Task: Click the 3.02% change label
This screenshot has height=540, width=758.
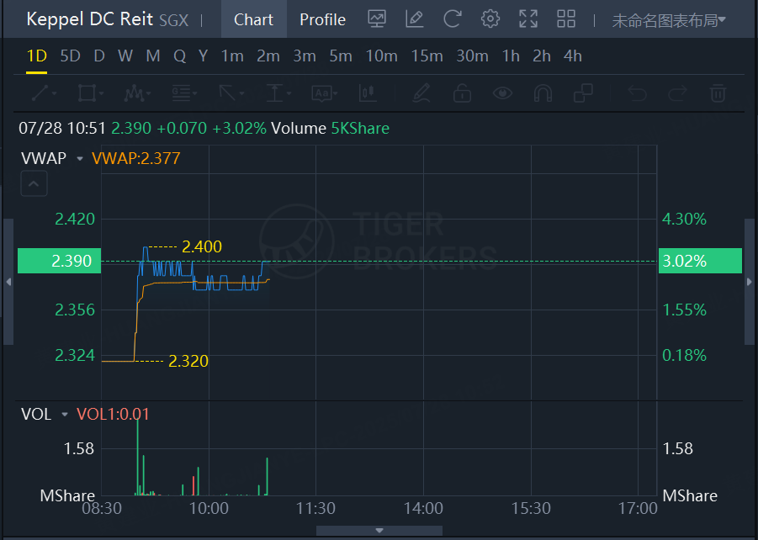Action: pos(700,261)
